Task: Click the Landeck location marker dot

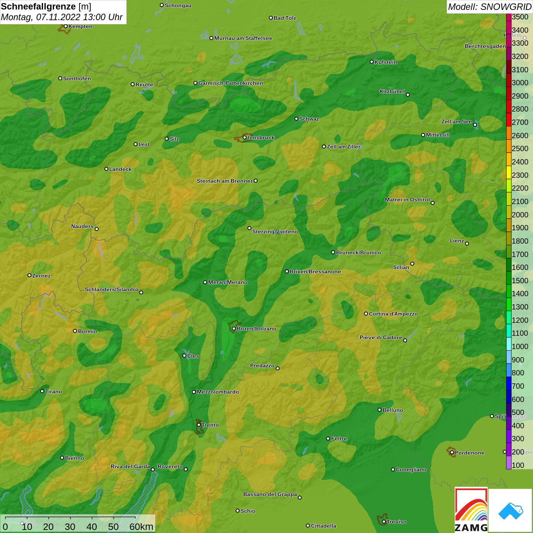Action: tap(106, 169)
